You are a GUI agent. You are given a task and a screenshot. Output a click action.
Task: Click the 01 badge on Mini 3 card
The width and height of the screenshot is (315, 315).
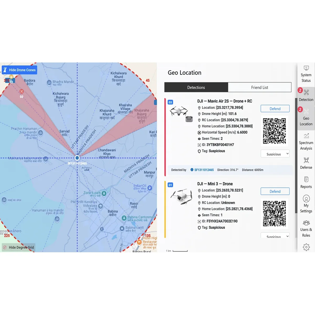tap(170, 185)
